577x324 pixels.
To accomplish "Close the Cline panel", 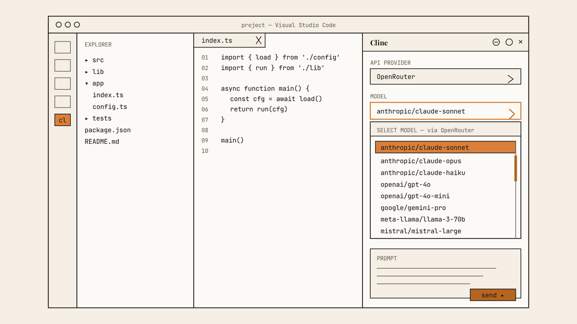I will (x=520, y=42).
